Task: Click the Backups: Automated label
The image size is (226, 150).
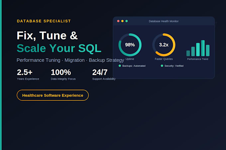Action: [134, 66]
